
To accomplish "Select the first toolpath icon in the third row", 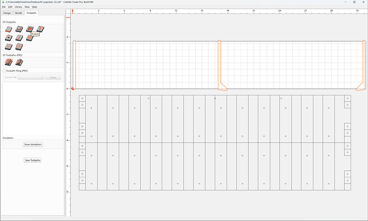I will point(9,47).
